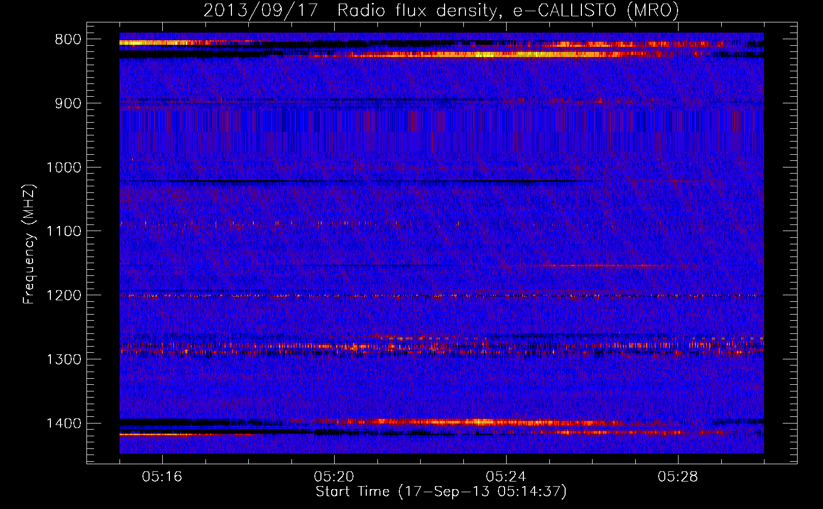Click the Start Time axis caption
The image size is (823, 509).
tap(441, 492)
